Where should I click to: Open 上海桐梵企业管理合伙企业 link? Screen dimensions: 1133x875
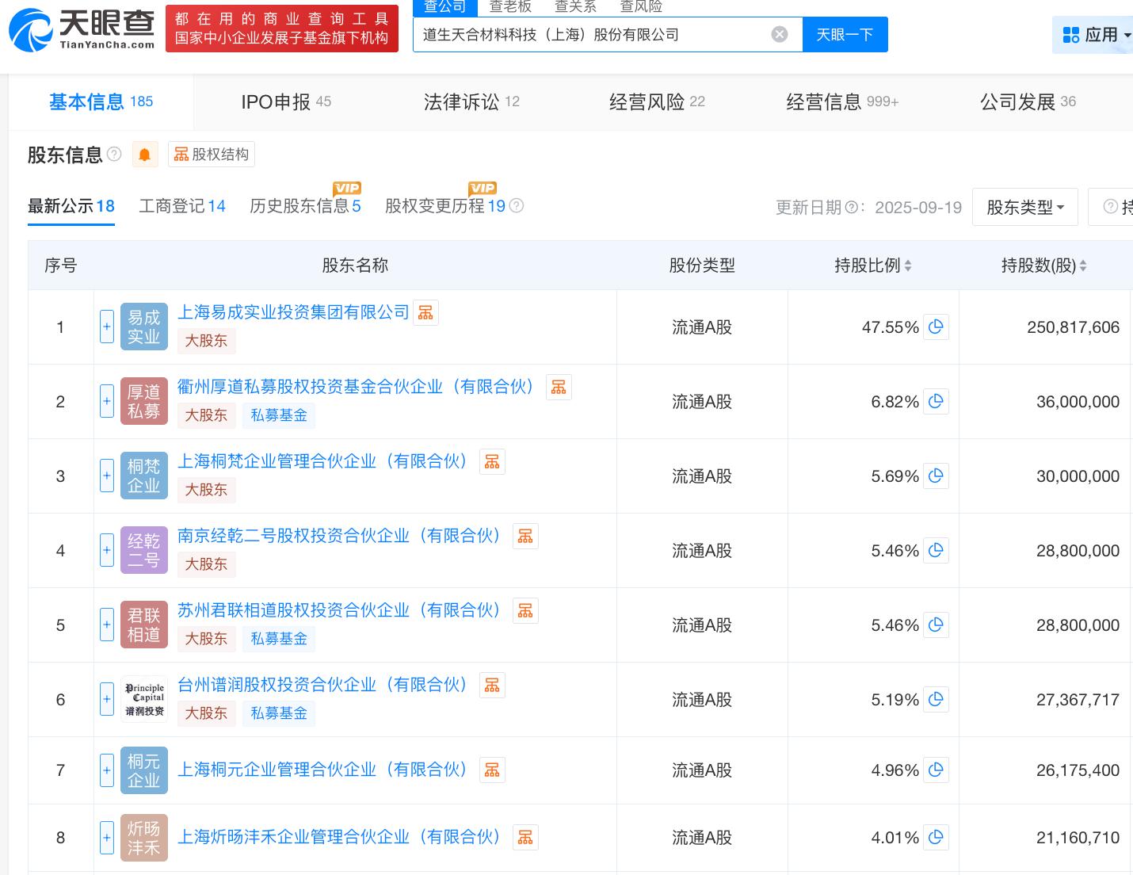[322, 462]
